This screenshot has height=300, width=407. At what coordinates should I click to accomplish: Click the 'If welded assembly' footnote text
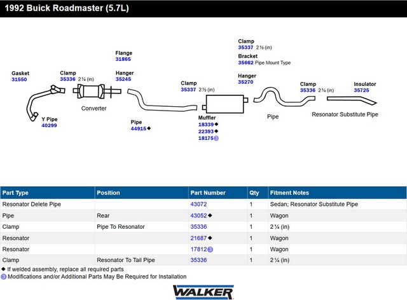(x=66, y=269)
